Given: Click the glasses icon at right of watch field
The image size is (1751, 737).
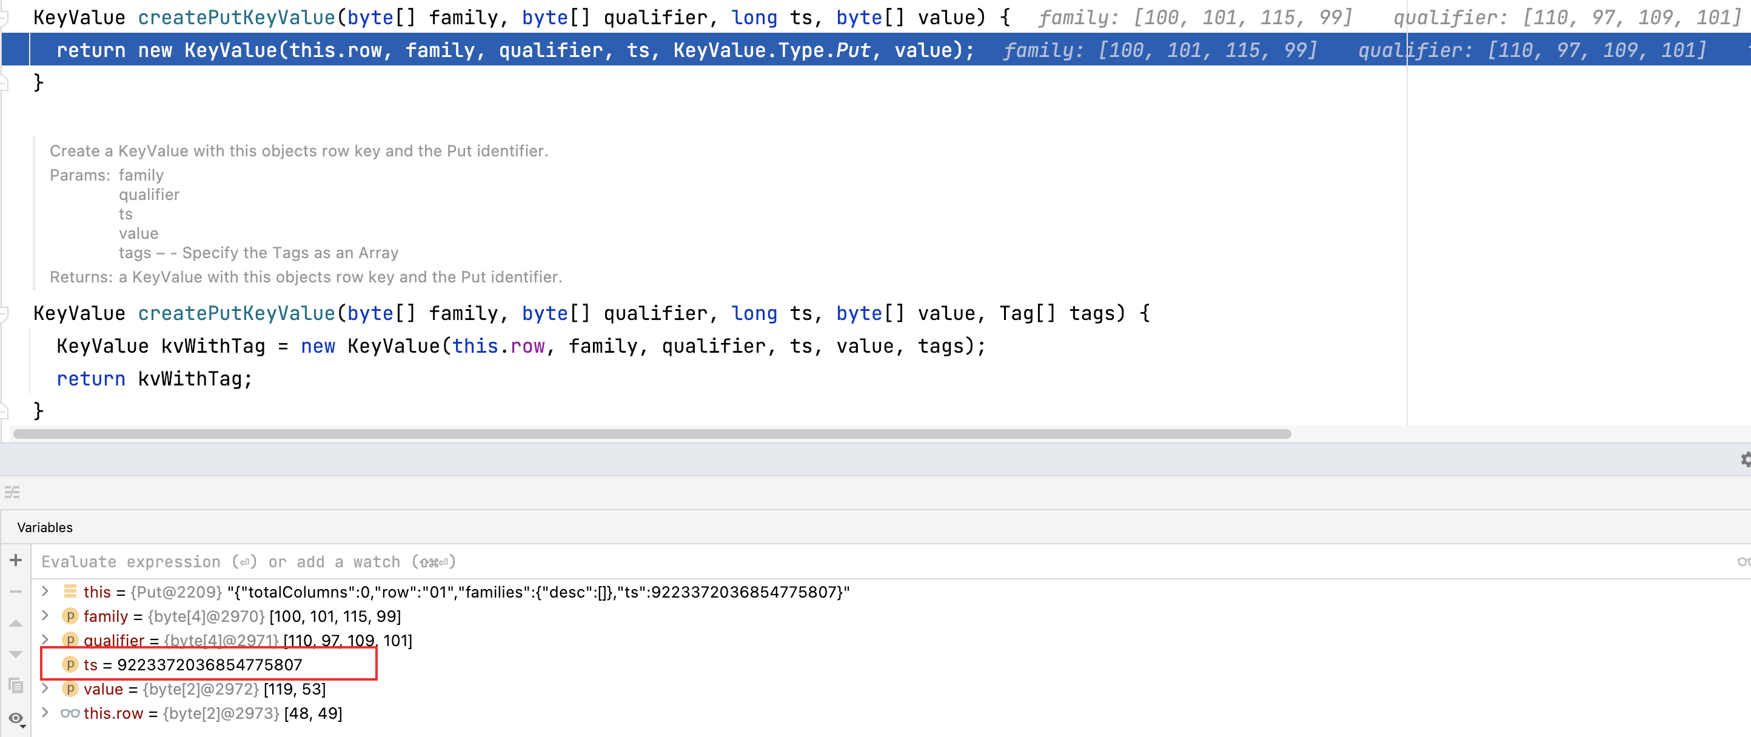Looking at the screenshot, I should pos(1743,562).
